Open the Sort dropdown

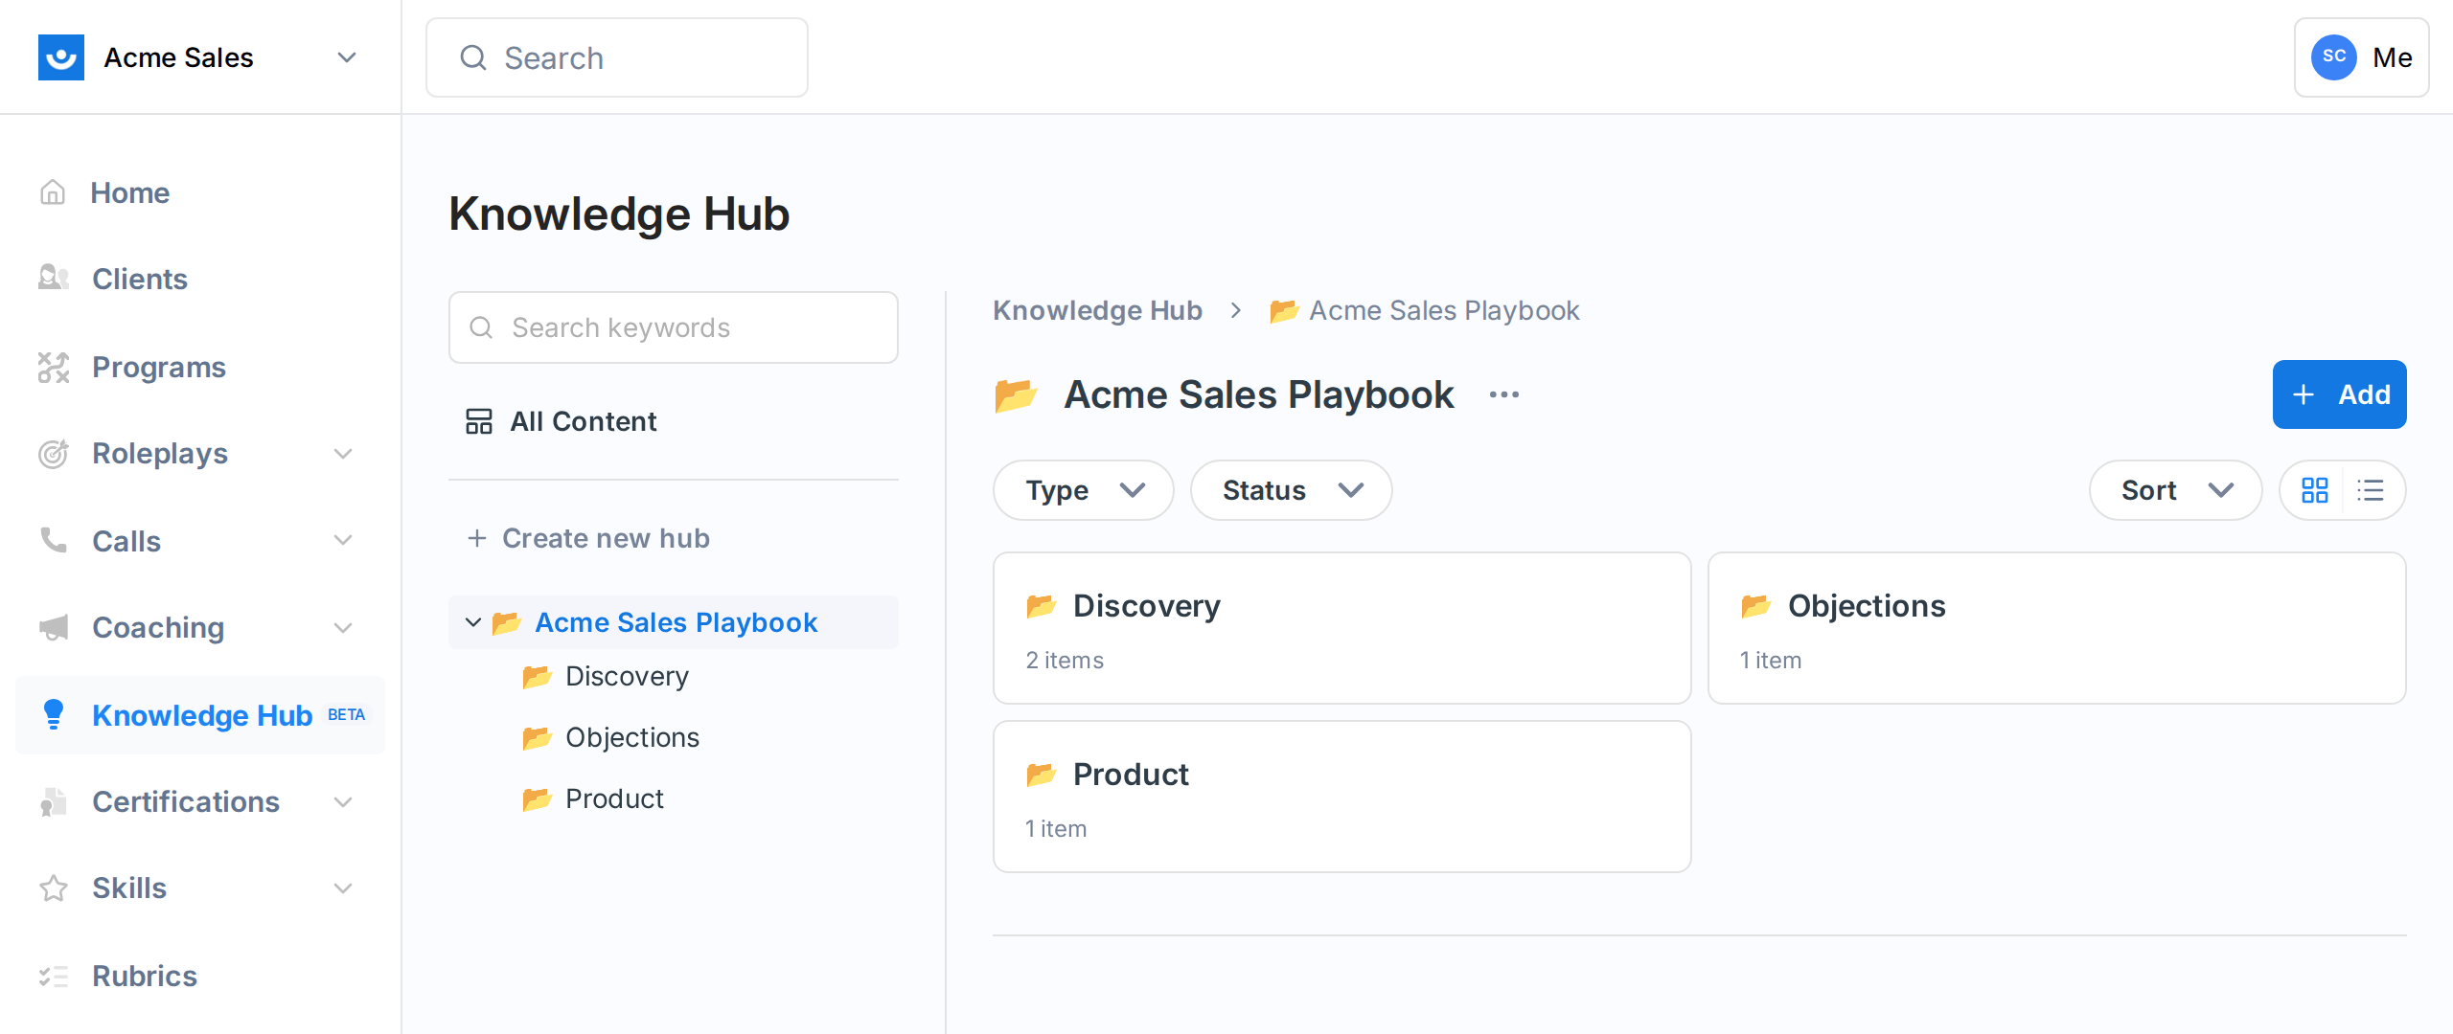pyautogui.click(x=2176, y=490)
